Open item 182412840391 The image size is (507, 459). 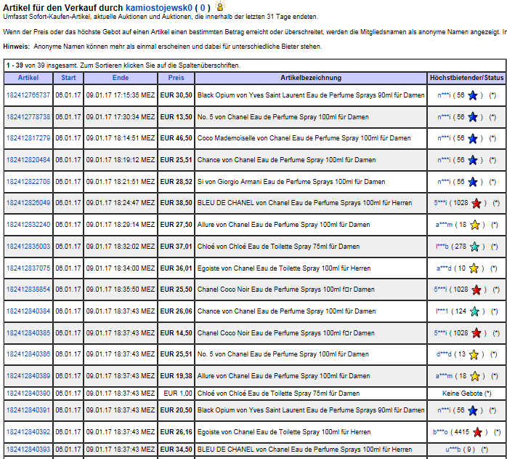pyautogui.click(x=28, y=410)
